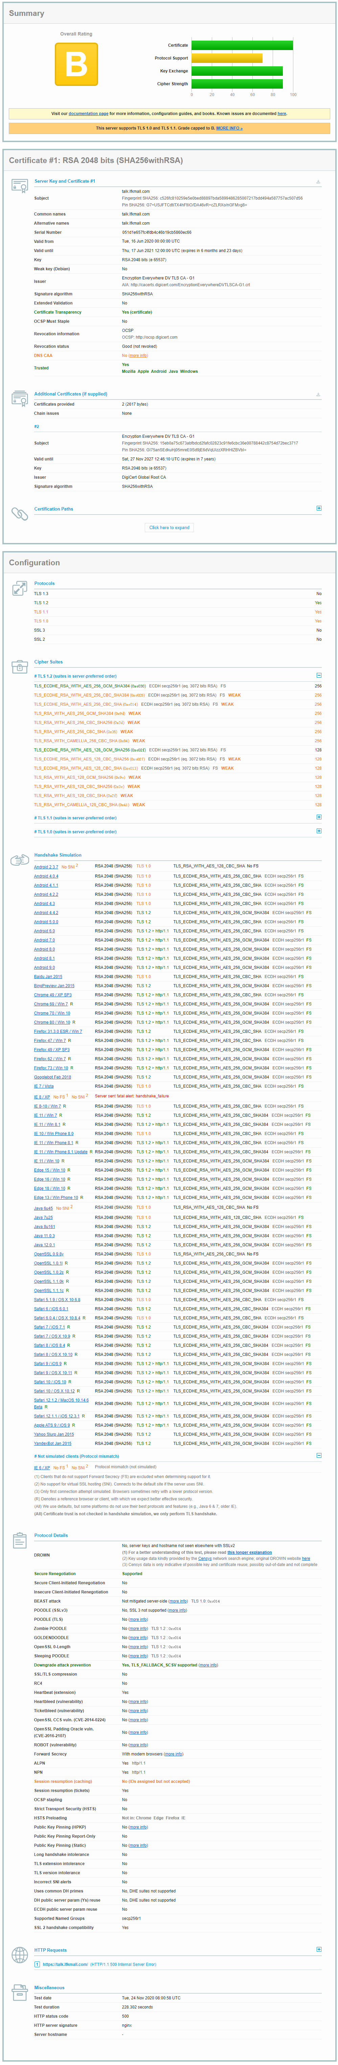338x2065 pixels.
Task: Click the 'Handshake Simulation' heading
Action: (x=58, y=855)
